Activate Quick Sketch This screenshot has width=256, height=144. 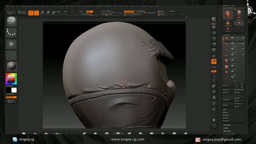[22, 13]
